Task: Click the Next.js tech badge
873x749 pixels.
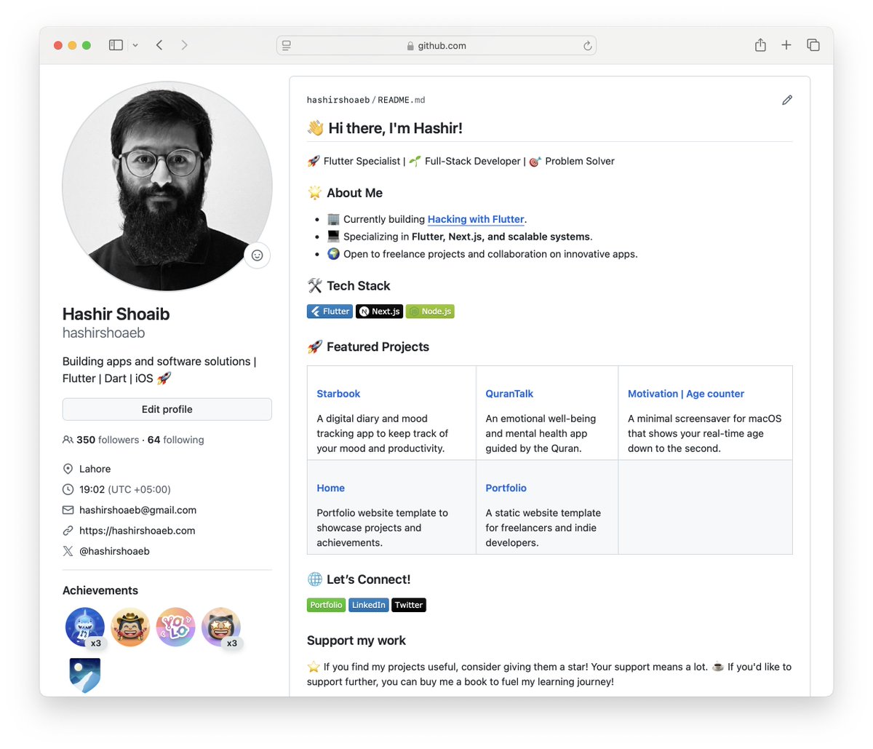Action: [x=379, y=312]
